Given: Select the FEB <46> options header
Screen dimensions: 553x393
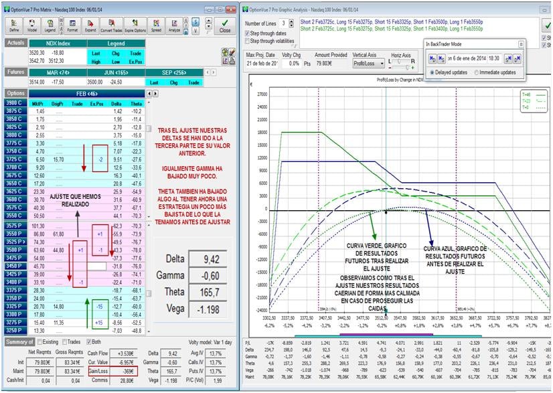Looking at the screenshot, I should click(x=86, y=93).
